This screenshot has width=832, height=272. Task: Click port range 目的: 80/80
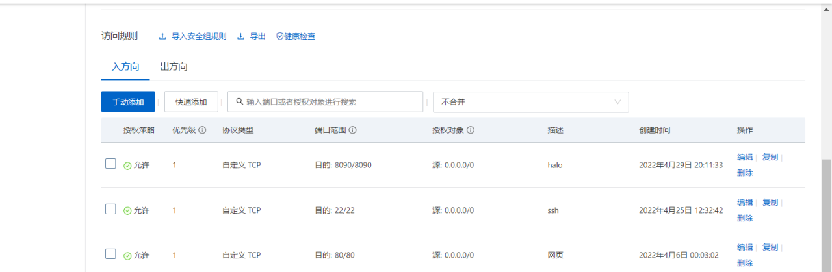point(335,256)
